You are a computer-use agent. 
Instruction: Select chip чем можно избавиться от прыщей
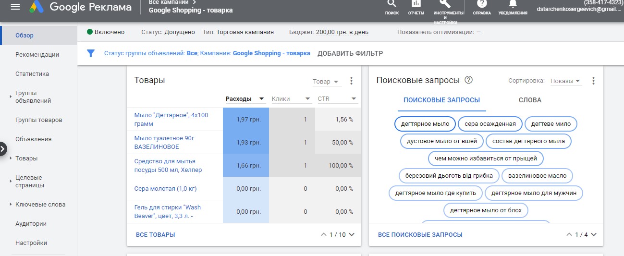486,158
